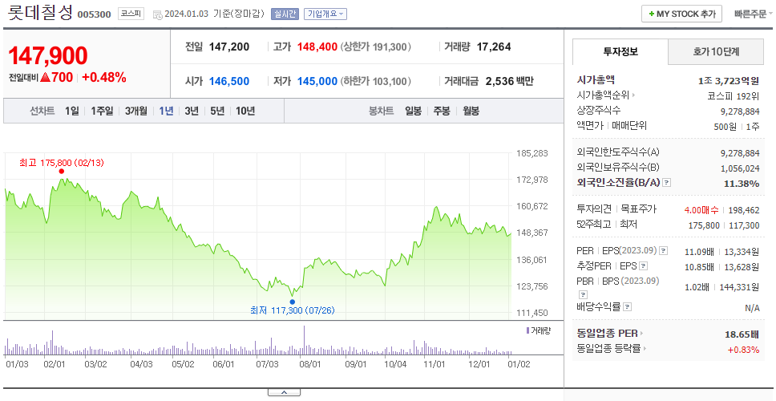Click arrow icon next to 시가총액순위

(x=634, y=95)
